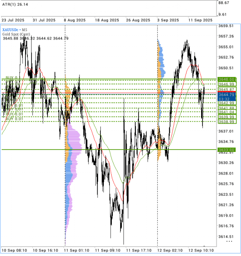Image resolution: width=241 pixels, height=256 pixels.
Task: Click the 3641.04 order price tag
Action: point(227,112)
